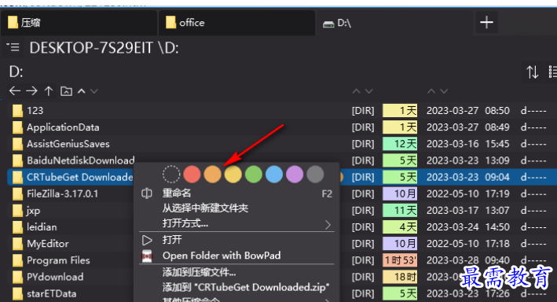
Task: Click the folder icon of starETData
Action: [x=17, y=294]
